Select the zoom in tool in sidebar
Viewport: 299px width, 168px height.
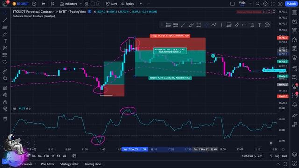click(x=5, y=78)
